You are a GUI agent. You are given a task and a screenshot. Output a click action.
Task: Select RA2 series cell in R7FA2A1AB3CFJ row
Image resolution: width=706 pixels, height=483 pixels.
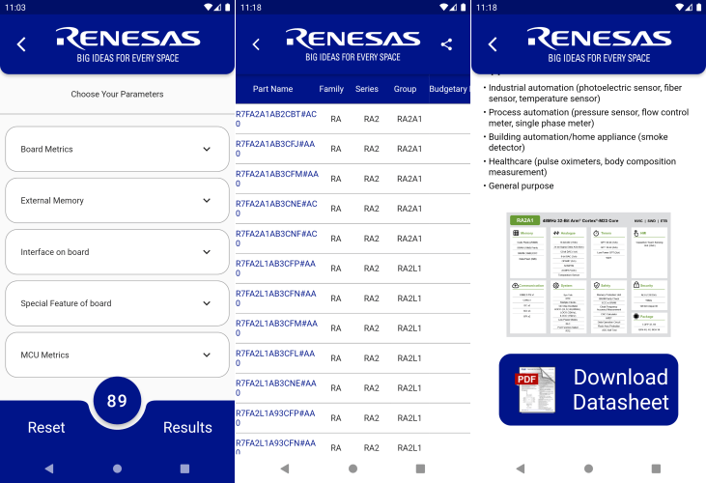click(x=372, y=149)
